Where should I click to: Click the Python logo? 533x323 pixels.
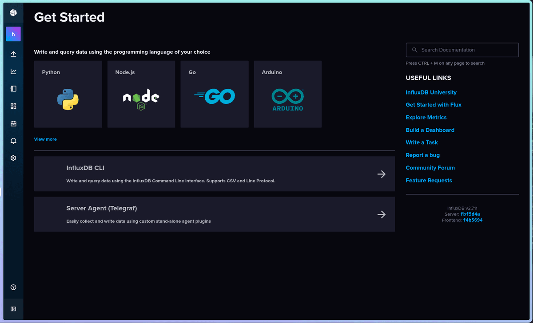[x=68, y=99]
